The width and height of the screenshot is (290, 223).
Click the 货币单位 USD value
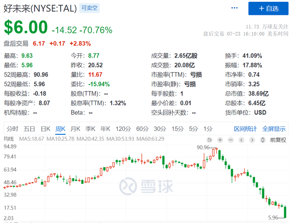click(x=260, y=113)
